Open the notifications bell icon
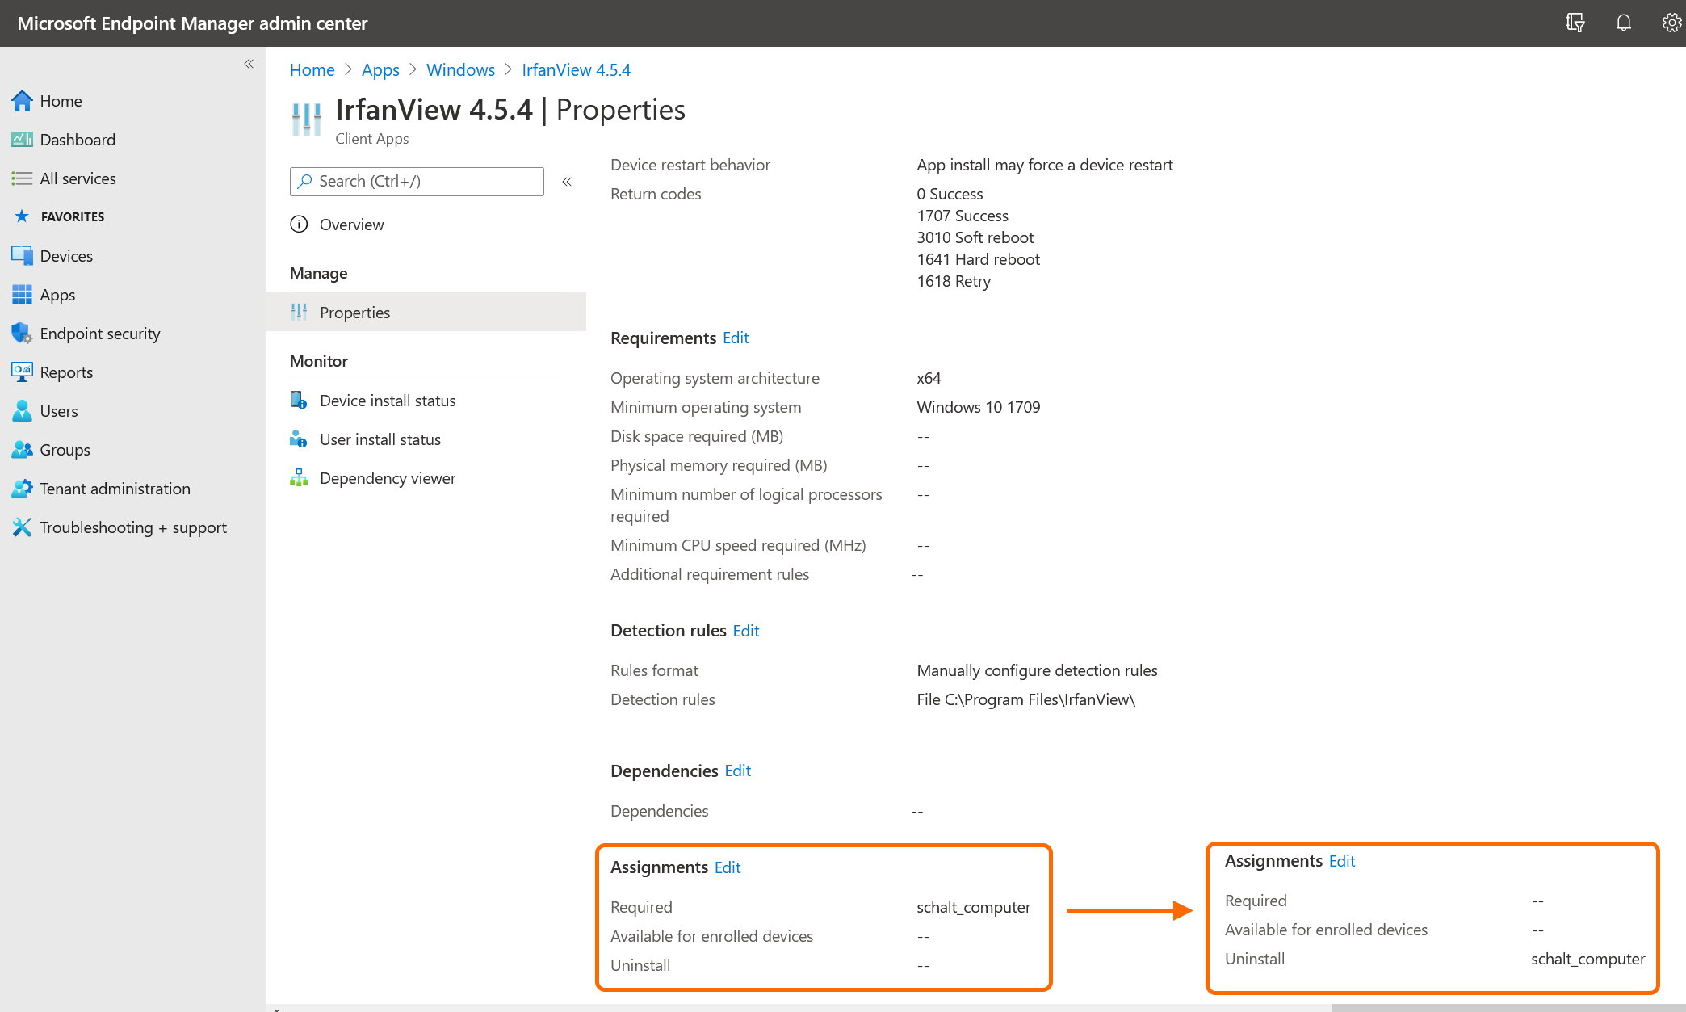 pyautogui.click(x=1623, y=23)
